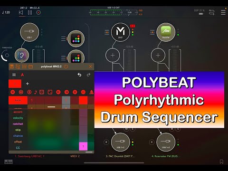Switch to the offset lane
228x171 pixels.
point(18,142)
